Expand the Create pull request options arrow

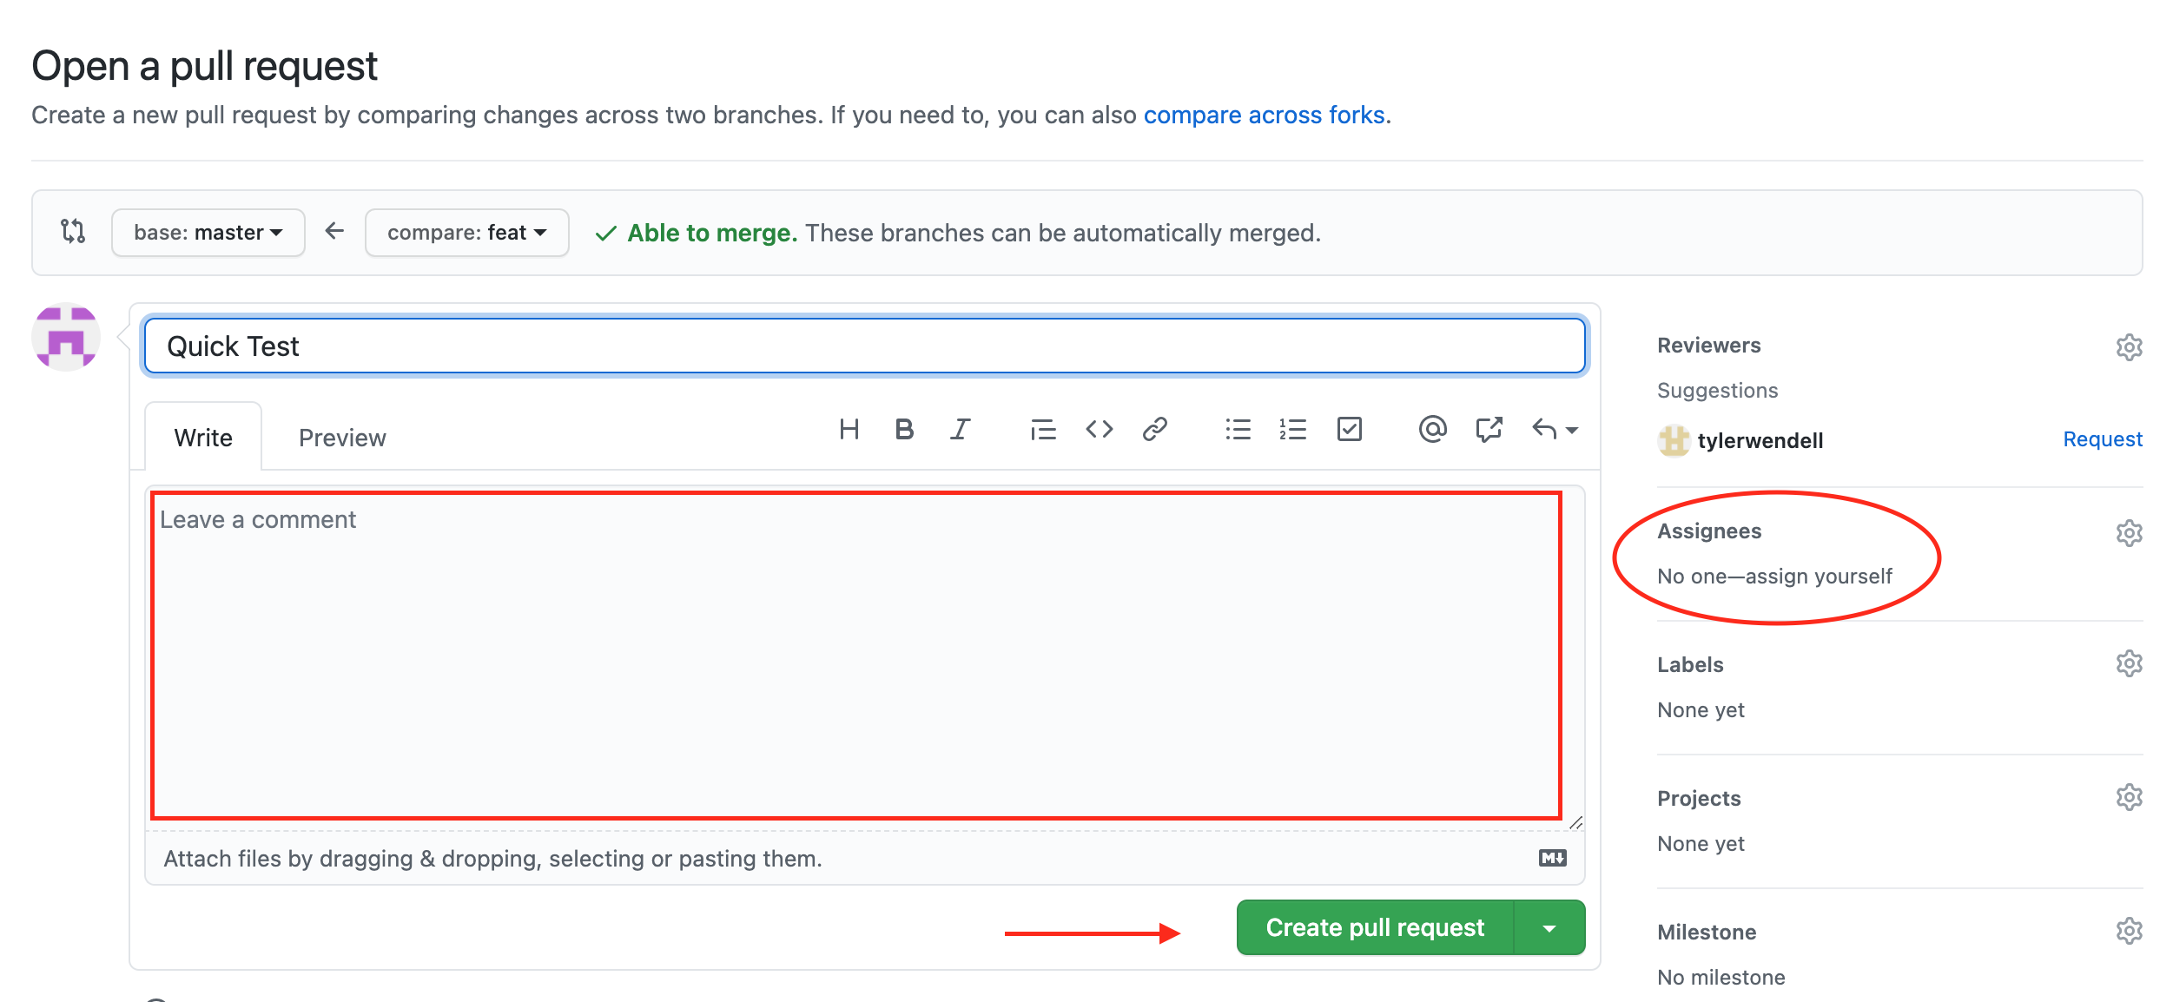pos(1549,928)
